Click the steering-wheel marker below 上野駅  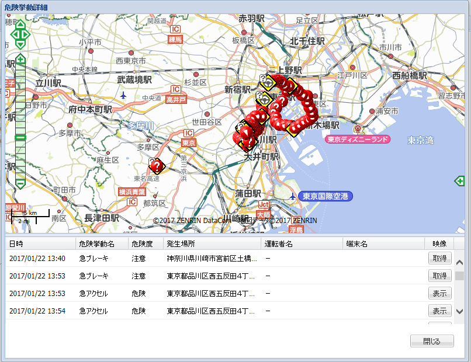(267, 82)
